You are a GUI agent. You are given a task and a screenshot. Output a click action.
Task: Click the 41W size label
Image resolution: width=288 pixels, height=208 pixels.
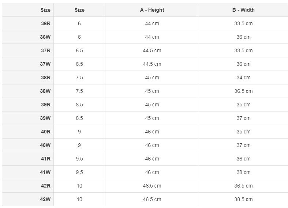45,172
